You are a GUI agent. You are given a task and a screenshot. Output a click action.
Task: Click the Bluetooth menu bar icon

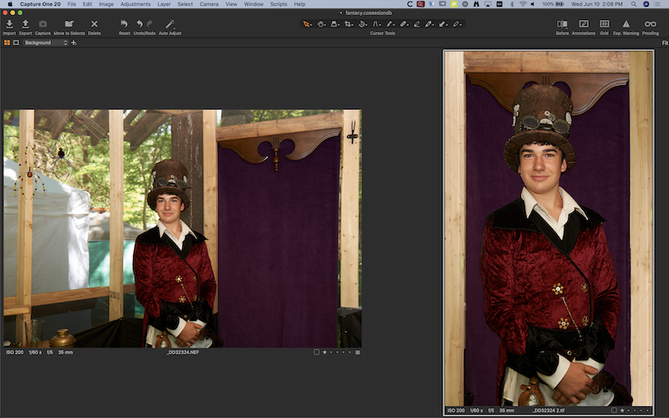tap(512, 4)
